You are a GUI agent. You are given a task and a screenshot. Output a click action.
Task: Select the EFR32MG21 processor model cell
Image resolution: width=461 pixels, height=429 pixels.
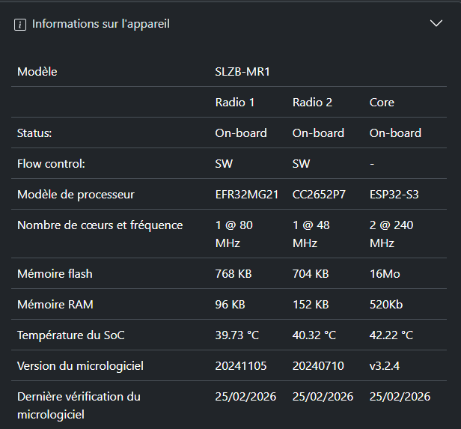(247, 195)
